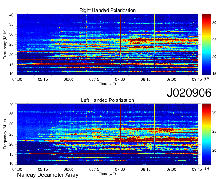Click "Frequency (MHz)" axis label of top plot
Viewport: 220px width, 179px height.
click(5, 44)
